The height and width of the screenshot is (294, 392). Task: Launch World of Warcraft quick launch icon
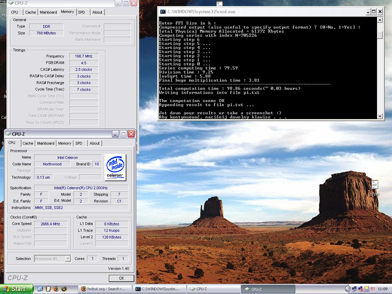point(64,289)
